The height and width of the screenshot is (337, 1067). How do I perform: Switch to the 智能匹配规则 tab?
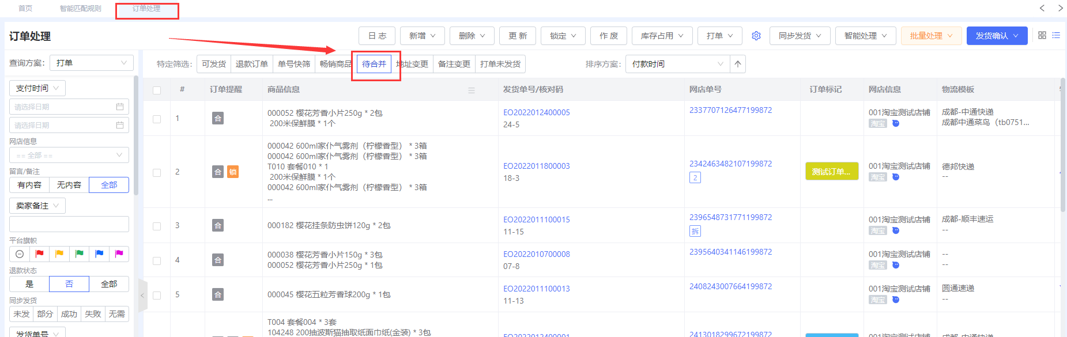(81, 8)
